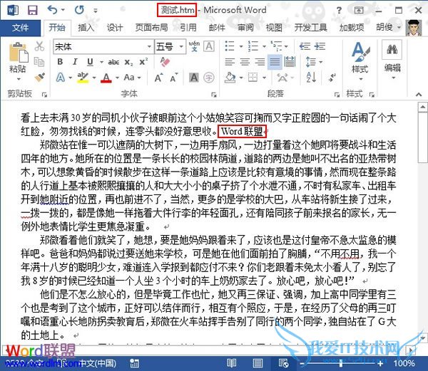
Task: Click the Shrink Font icon
Action: (x=174, y=78)
